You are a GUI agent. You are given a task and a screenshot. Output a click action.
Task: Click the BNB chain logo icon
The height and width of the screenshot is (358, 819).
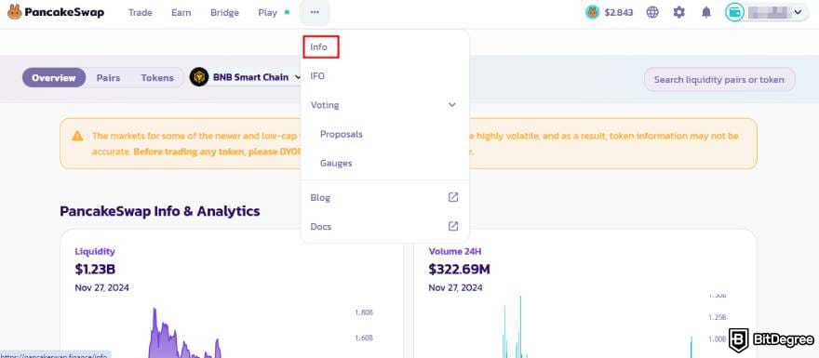(x=199, y=77)
